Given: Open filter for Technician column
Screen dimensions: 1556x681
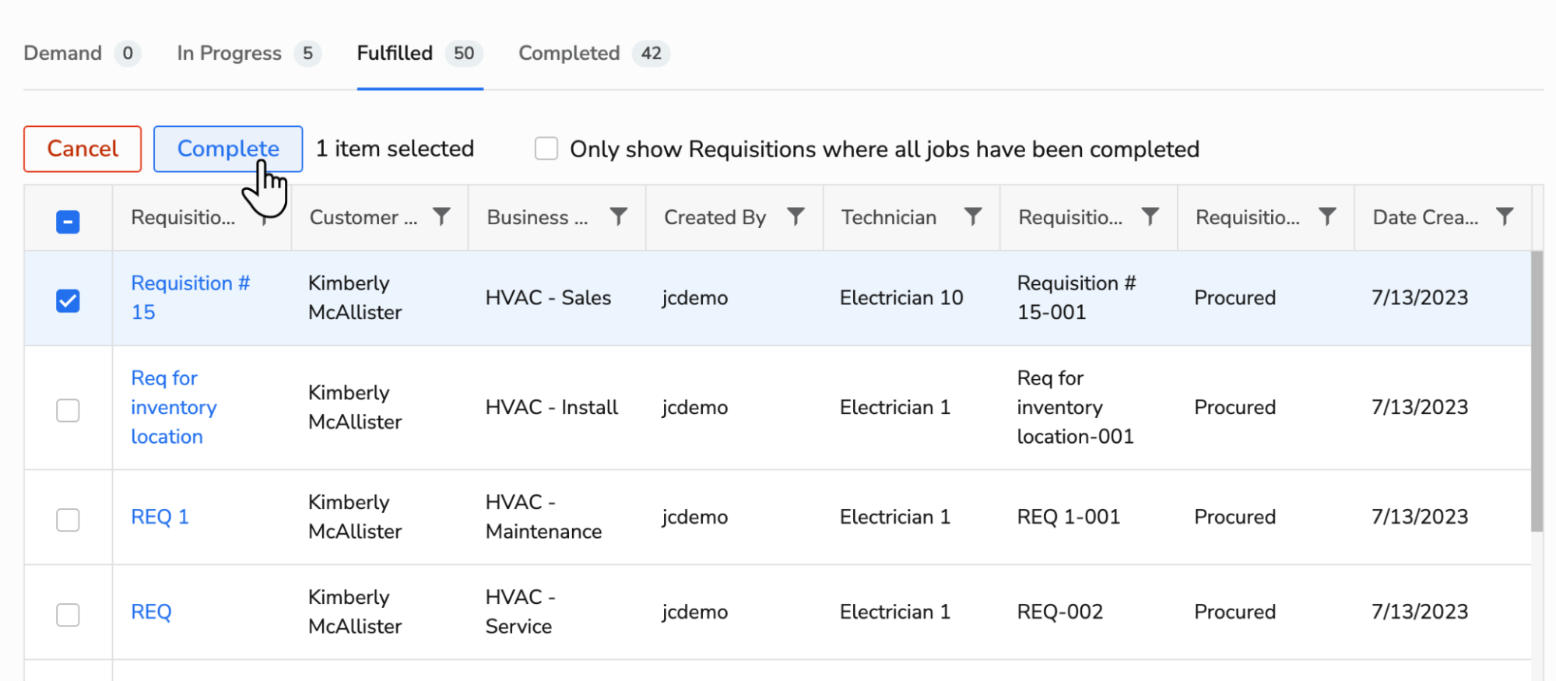Looking at the screenshot, I should pyautogui.click(x=973, y=217).
